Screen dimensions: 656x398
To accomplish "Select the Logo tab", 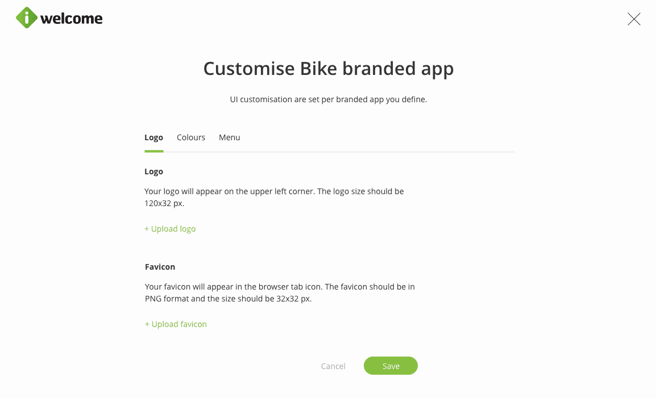I will click(153, 137).
